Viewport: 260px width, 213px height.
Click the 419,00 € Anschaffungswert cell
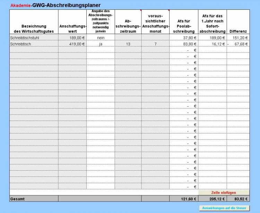(72, 44)
